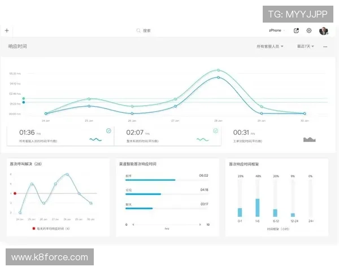Screen dimensions: 339x271
Task: Click the 首次呼叫解决 (28) panel title
Action: [27, 164]
